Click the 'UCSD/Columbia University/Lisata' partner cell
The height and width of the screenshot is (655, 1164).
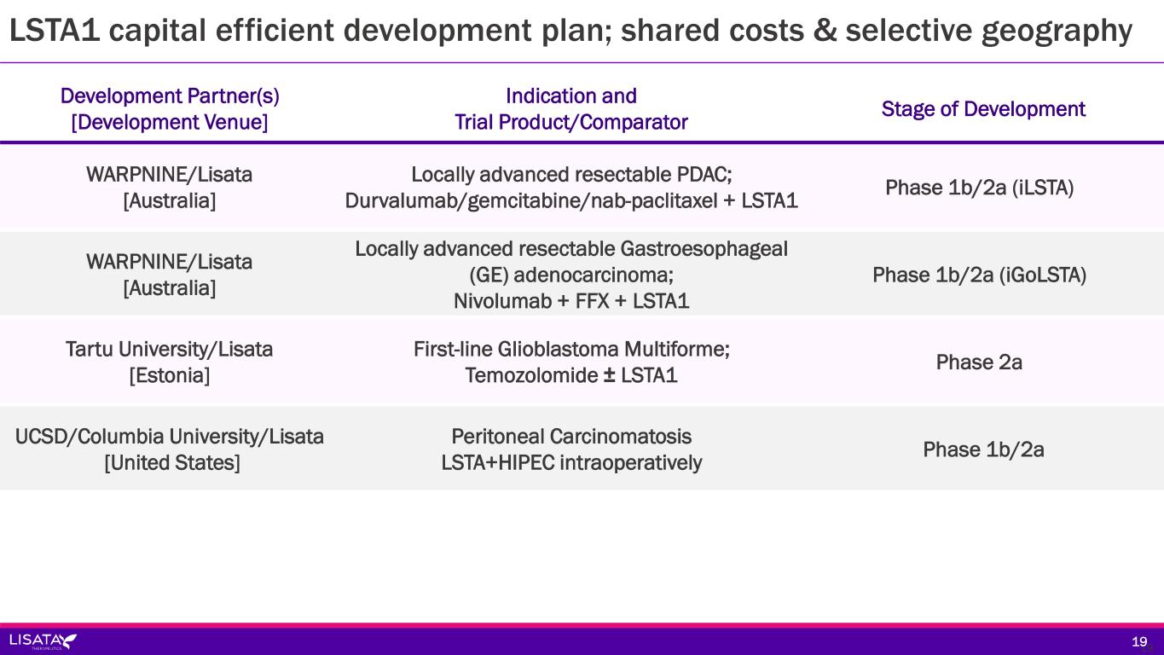click(170, 437)
